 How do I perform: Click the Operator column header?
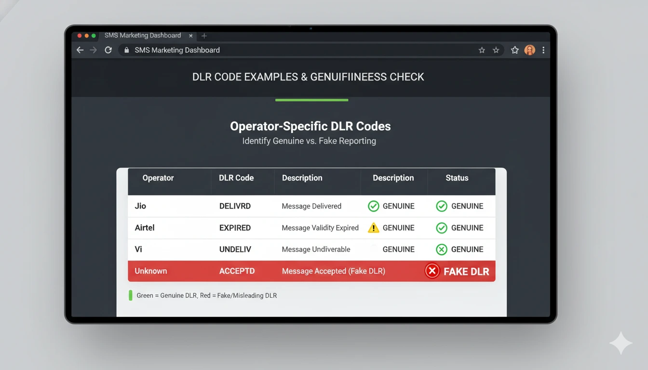click(158, 178)
